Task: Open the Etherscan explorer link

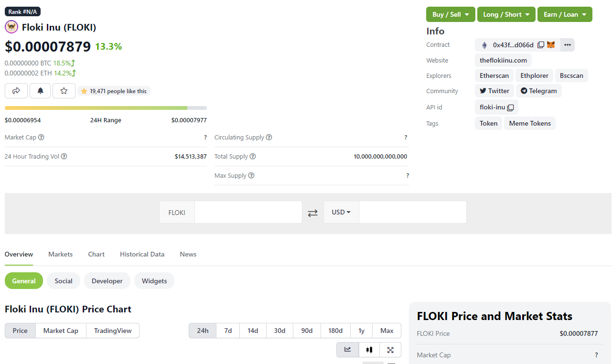Action: click(494, 75)
